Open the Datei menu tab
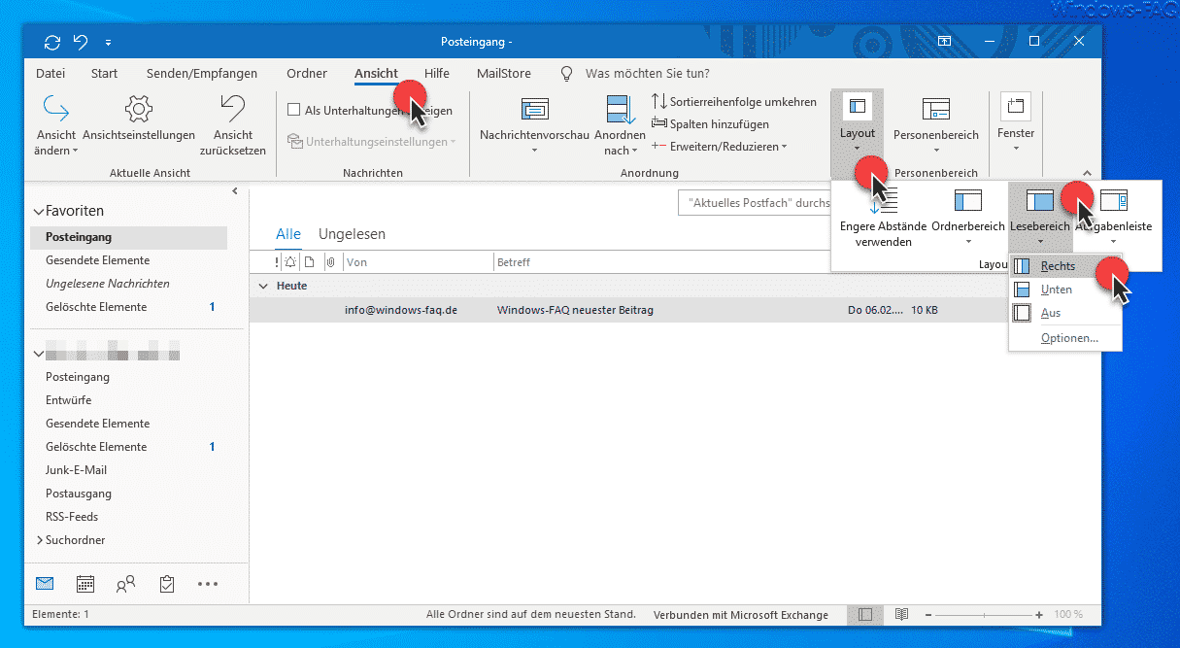Image resolution: width=1180 pixels, height=648 pixels. (51, 74)
